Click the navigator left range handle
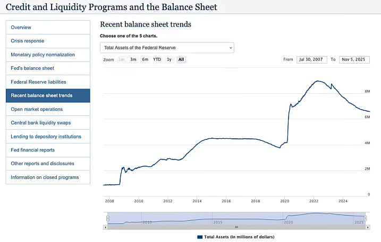Screen dimensions: 381x242 click(107, 218)
